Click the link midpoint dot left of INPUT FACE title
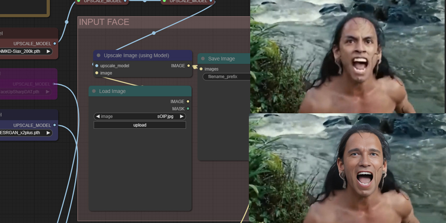Viewport: 446px width, 223px height. click(x=66, y=22)
